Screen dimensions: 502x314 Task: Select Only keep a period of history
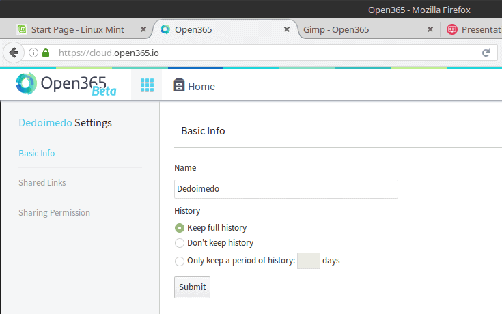tap(180, 261)
